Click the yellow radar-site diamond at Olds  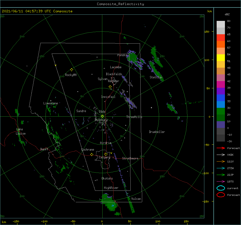(102, 116)
